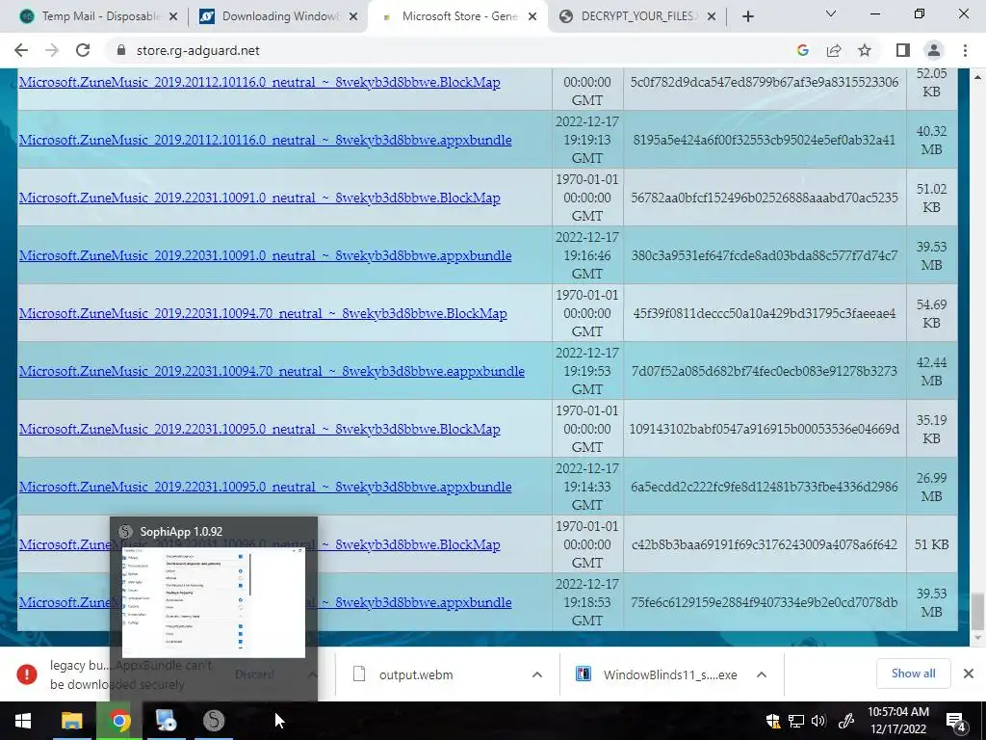Select hash c42b8b3baa69191f69c3176243009a4078a6f642
The image size is (986, 740).
pyautogui.click(x=764, y=544)
